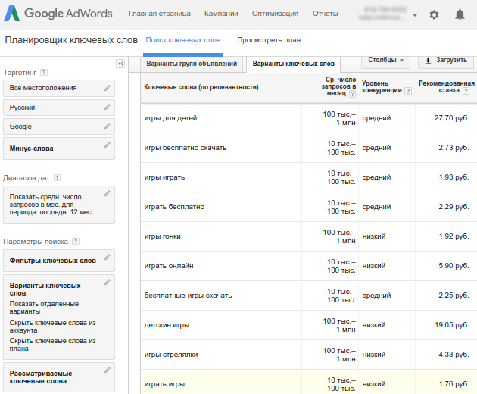477x394 pixels.
Task: Open help for 'Рекомендованная ставка' column
Action: point(466,91)
